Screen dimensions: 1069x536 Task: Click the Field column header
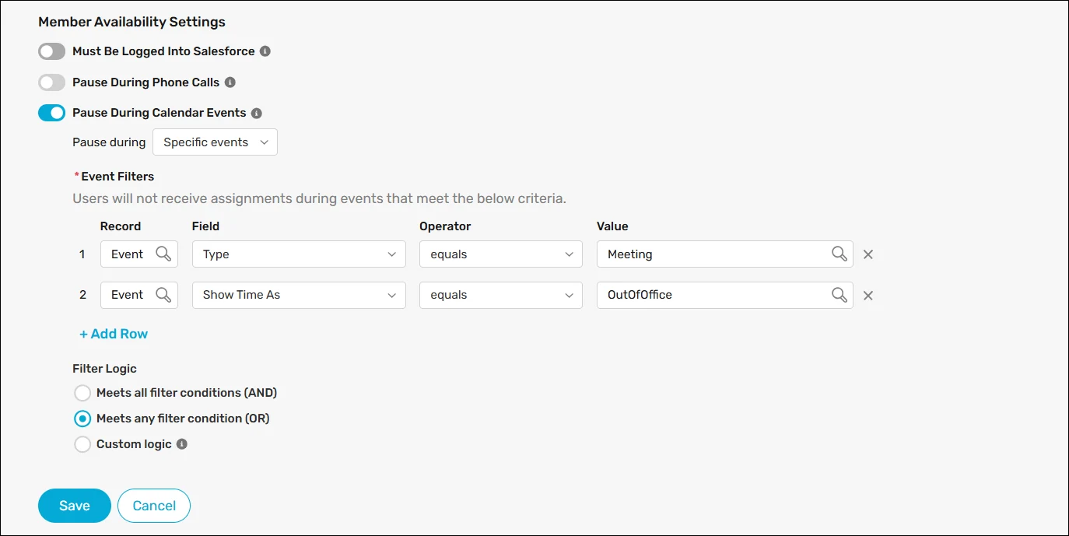pyautogui.click(x=205, y=226)
